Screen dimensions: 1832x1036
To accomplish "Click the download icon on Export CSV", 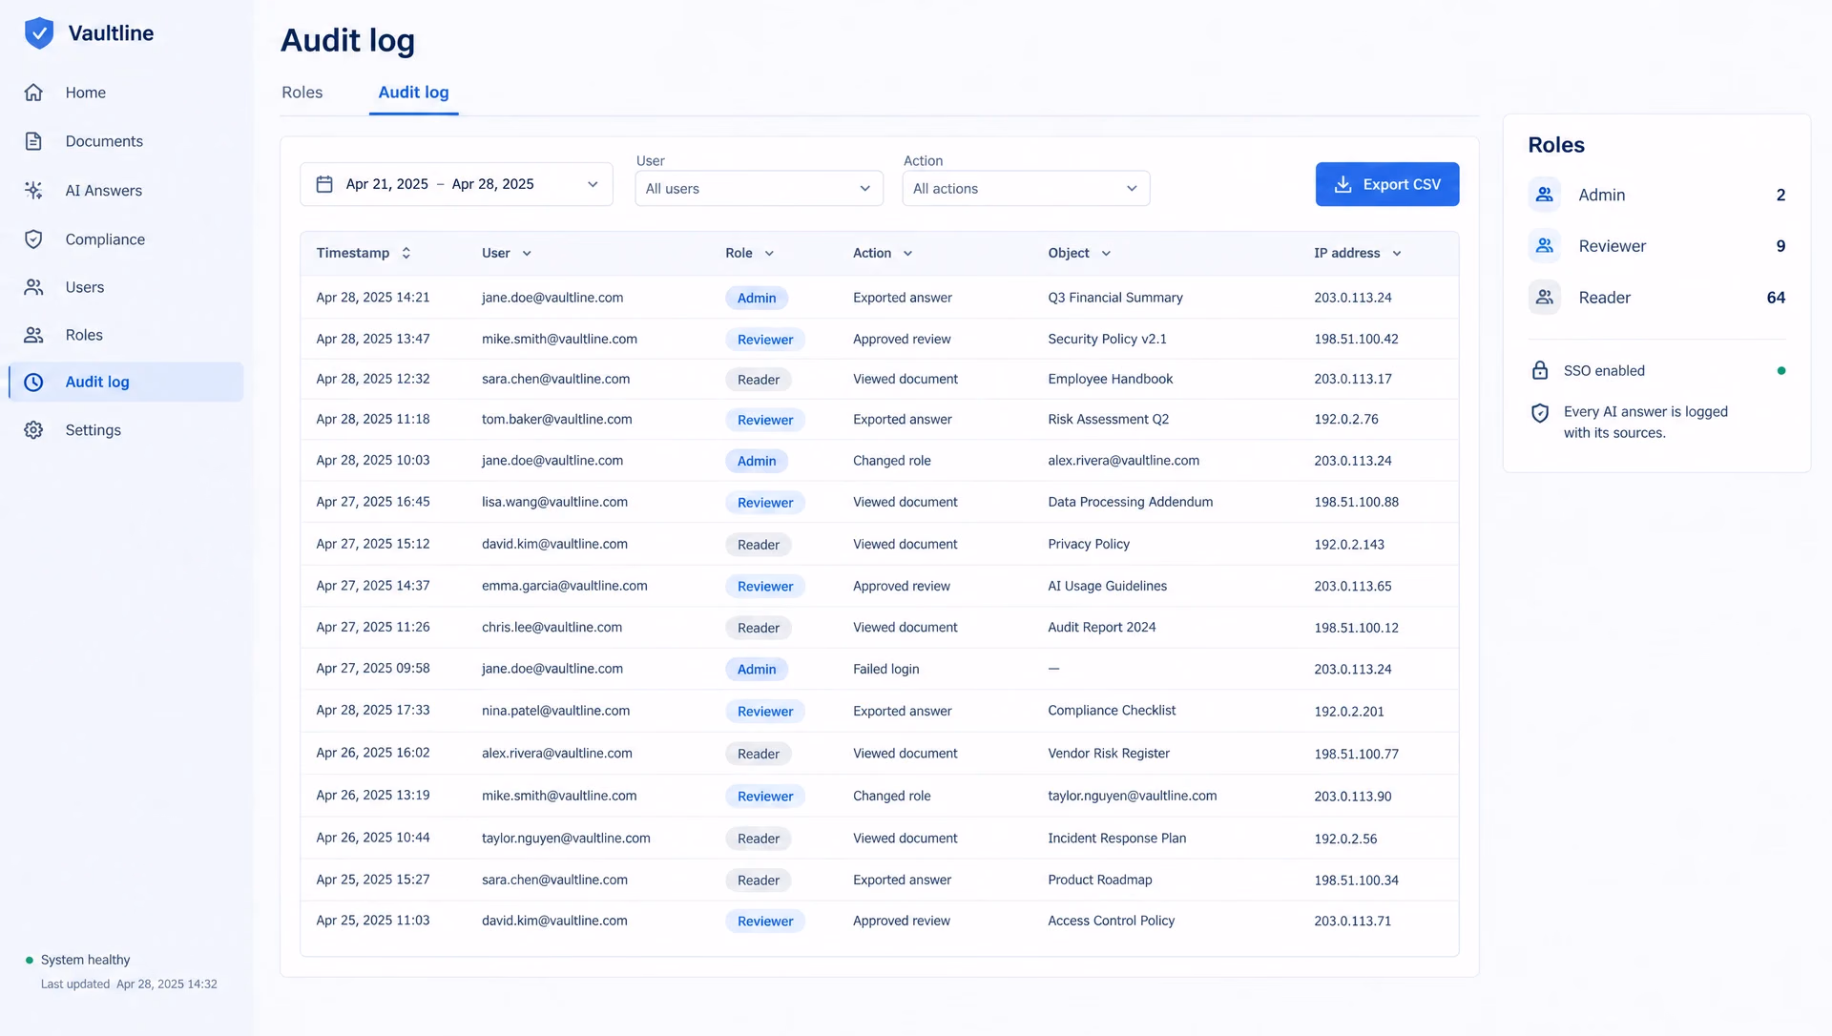I will pos(1343,184).
